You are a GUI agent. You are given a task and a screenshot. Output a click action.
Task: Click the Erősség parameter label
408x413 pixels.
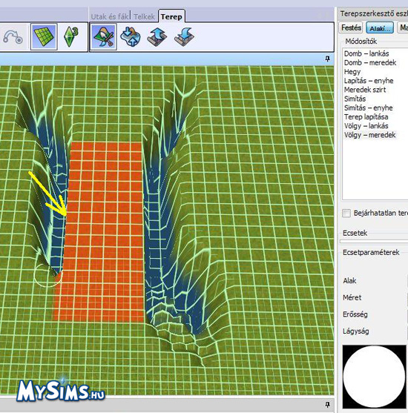coord(355,314)
